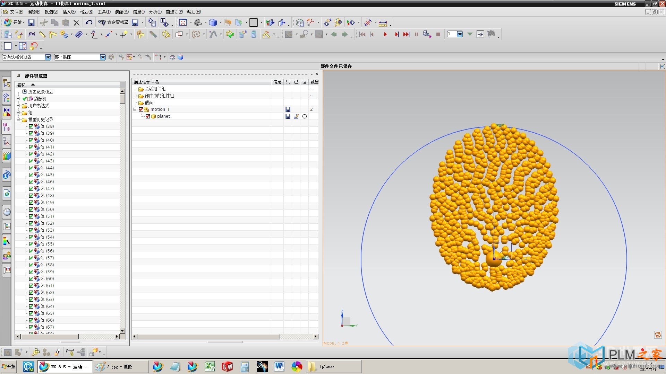Click the orange sun sphere in viewport
The height and width of the screenshot is (374, 666).
[x=493, y=259]
